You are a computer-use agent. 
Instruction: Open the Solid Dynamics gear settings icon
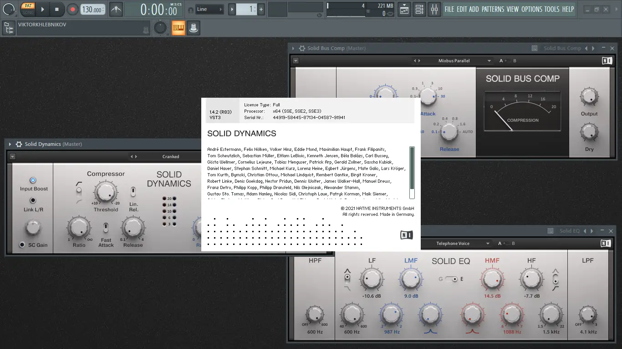[x=19, y=144]
